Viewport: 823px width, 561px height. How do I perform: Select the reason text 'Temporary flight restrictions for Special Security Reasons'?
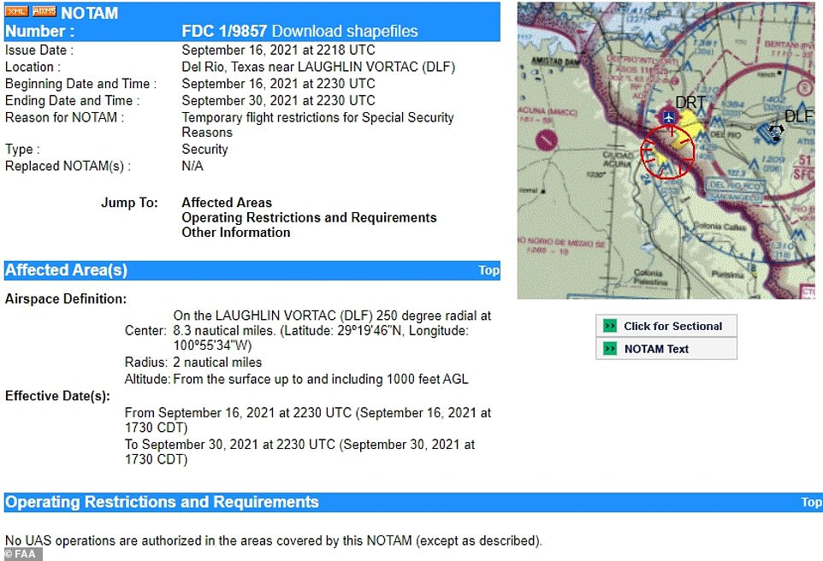click(x=317, y=125)
